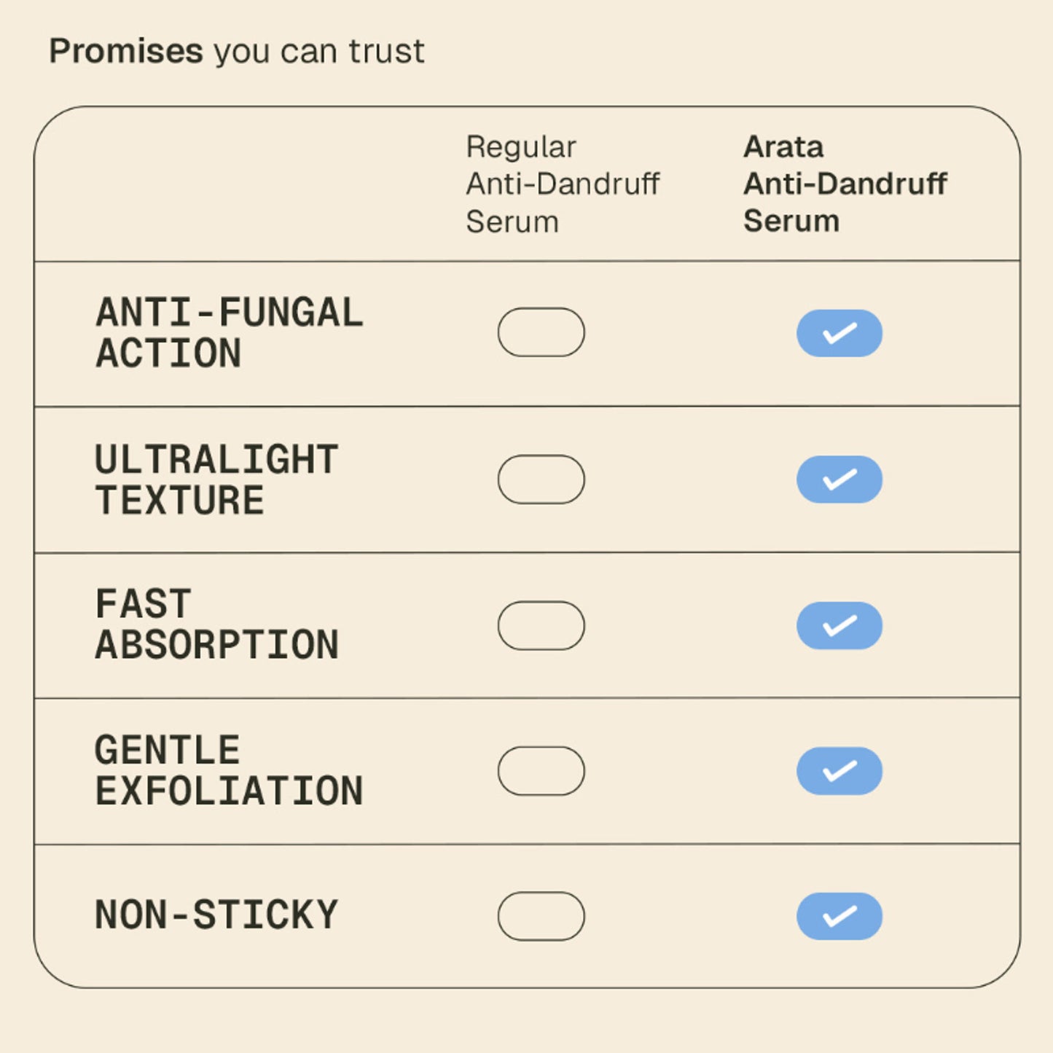The width and height of the screenshot is (1053, 1053).
Task: Click the blue checkmark for Non-Sticky
Action: tap(839, 916)
